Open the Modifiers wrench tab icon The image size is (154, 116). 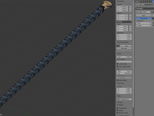coord(153,1)
